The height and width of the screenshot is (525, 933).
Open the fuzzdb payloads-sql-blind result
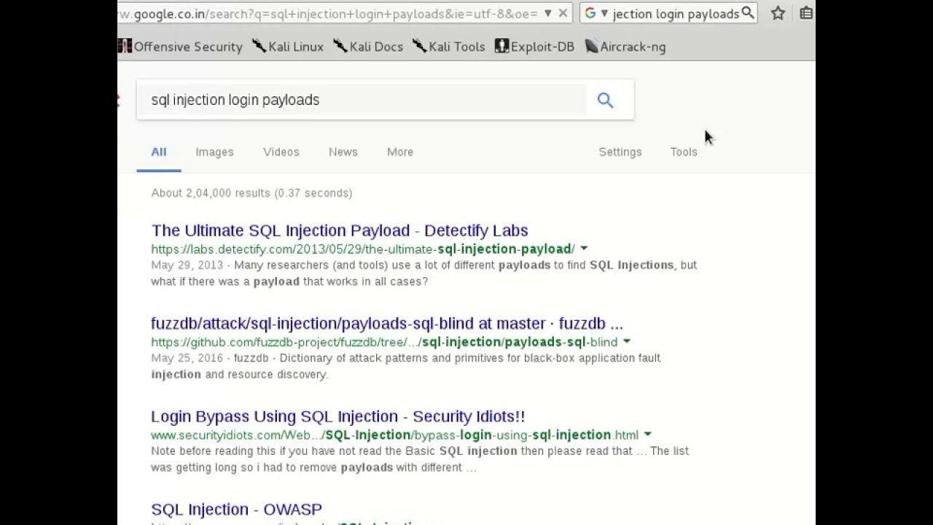click(387, 324)
